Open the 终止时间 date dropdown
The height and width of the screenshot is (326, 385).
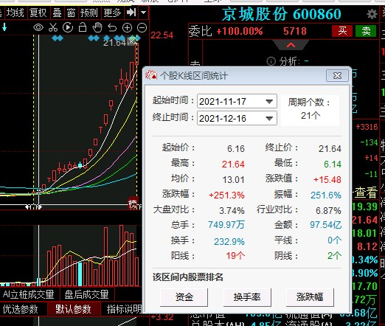coord(269,118)
